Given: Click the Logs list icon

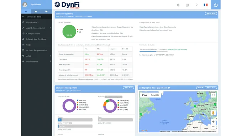Looking at the screenshot, I should coord(23,45).
